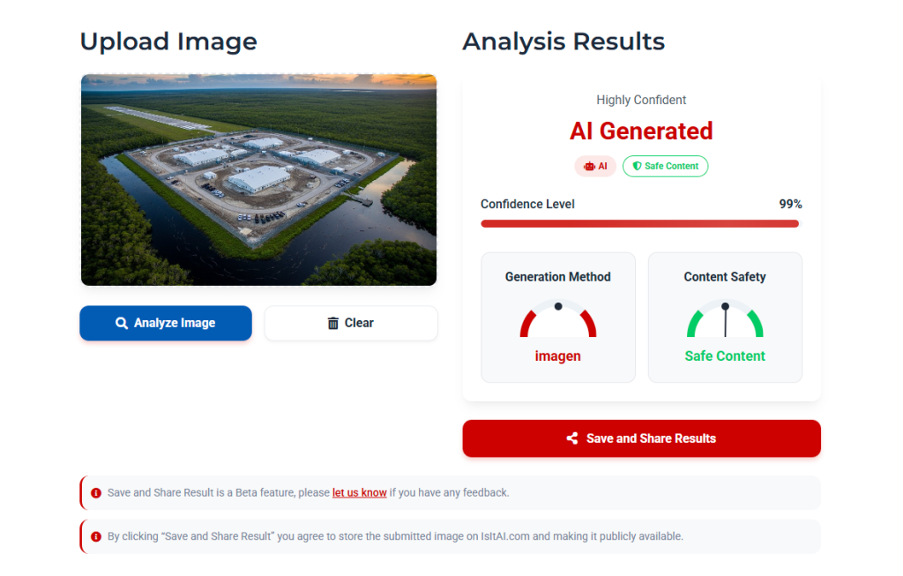Click the share icon in Save button
Image resolution: width=903 pixels, height=576 pixels.
pyautogui.click(x=571, y=438)
